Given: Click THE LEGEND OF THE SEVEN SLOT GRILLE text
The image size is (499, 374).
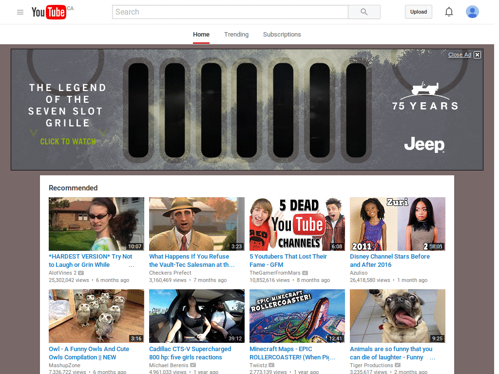Looking at the screenshot, I should pos(67,105).
